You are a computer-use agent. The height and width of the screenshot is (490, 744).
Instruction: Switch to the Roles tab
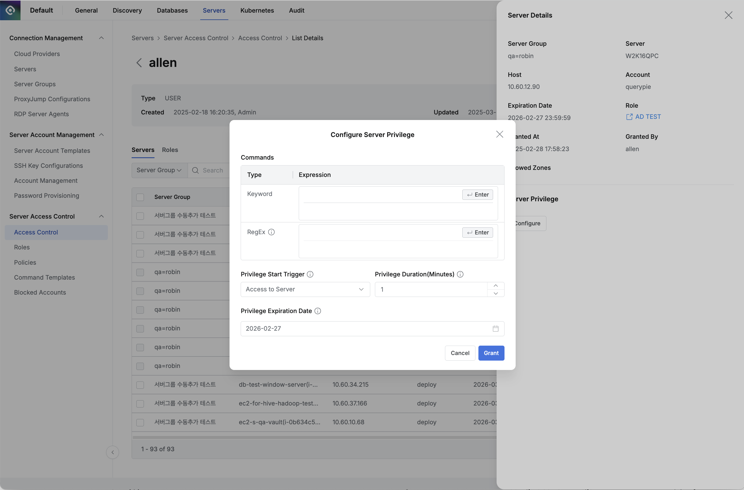(170, 150)
